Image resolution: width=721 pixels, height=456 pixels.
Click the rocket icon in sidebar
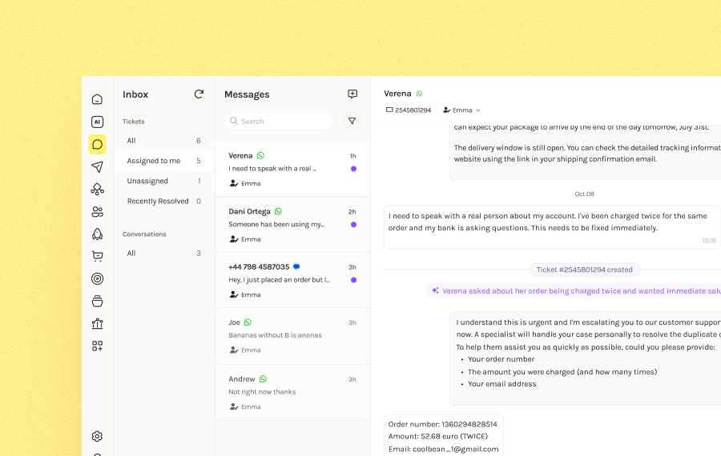point(97,234)
